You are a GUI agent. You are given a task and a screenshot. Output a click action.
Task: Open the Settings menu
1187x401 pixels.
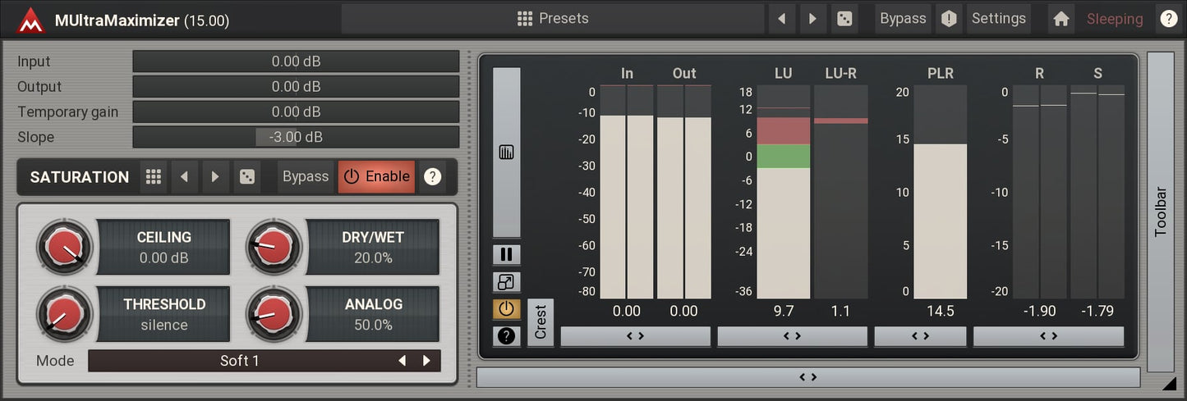pyautogui.click(x=998, y=19)
